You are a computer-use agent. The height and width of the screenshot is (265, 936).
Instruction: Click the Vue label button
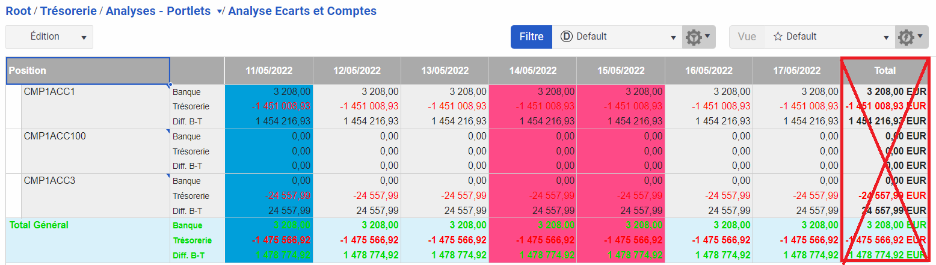tap(747, 37)
